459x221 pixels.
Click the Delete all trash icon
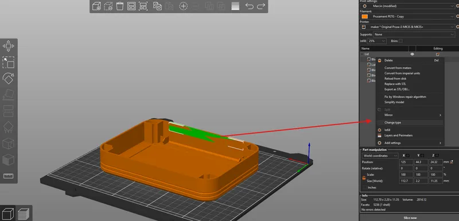tap(120, 6)
